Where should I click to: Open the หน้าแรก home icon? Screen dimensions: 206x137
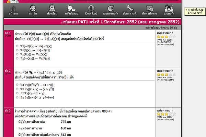tap(13, 8)
